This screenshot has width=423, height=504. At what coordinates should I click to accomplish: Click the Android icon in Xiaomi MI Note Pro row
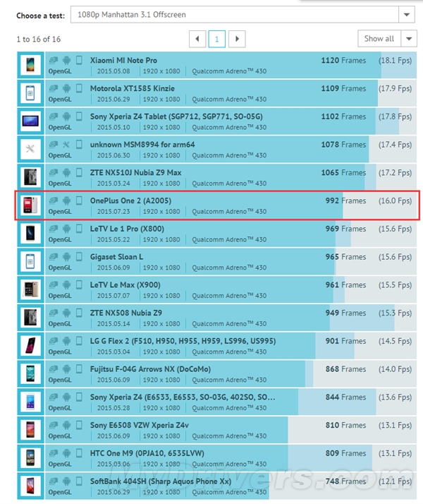point(66,61)
